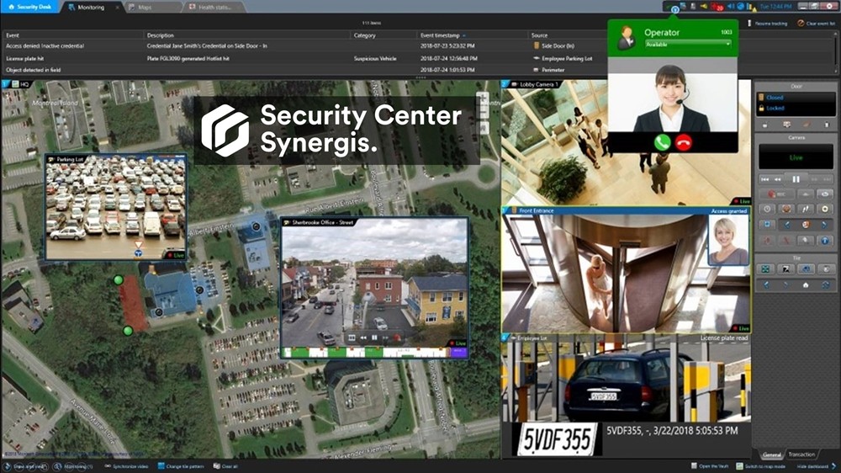Click the event list scrollbar up arrow

[x=836, y=35]
